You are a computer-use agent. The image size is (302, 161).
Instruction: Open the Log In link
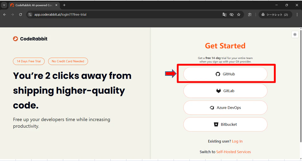(x=237, y=141)
